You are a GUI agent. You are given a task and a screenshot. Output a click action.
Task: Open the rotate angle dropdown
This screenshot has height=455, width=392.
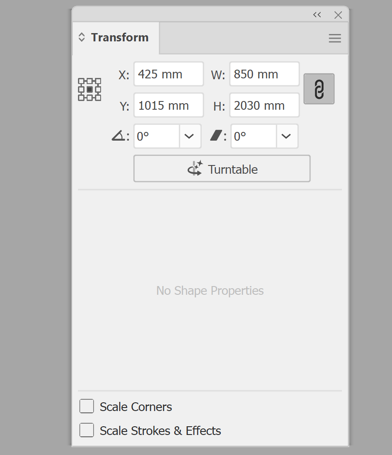(189, 136)
